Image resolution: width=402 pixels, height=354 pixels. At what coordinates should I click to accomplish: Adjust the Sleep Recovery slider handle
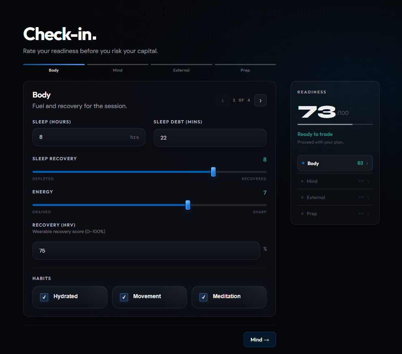click(x=213, y=172)
